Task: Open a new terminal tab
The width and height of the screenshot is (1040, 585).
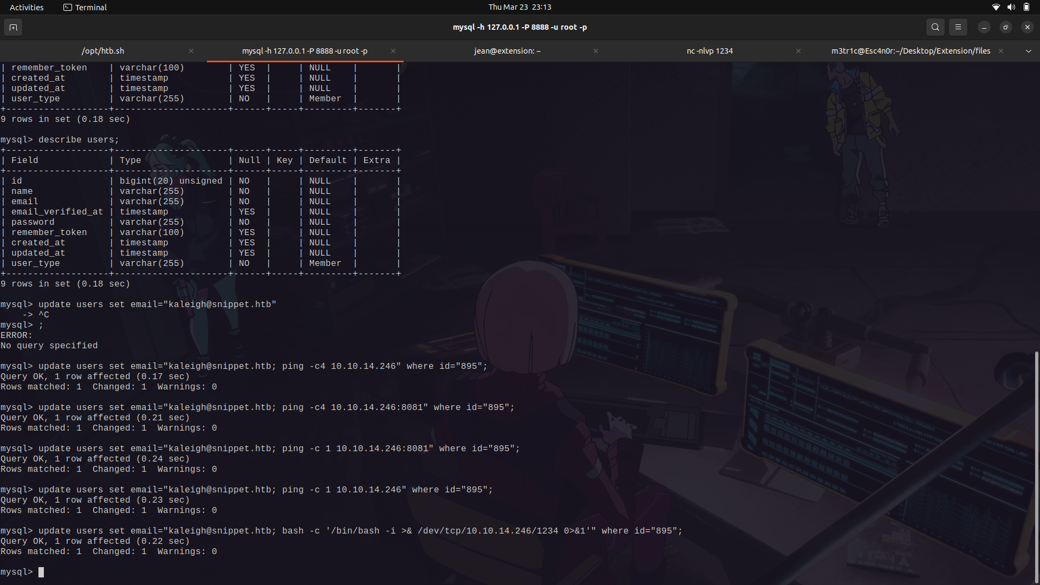Action: point(13,27)
